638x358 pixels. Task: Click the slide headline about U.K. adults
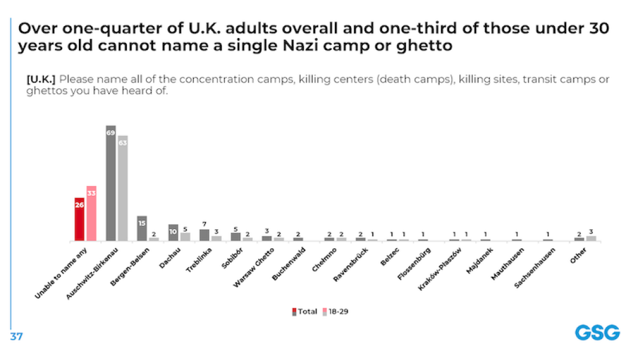coord(313,36)
